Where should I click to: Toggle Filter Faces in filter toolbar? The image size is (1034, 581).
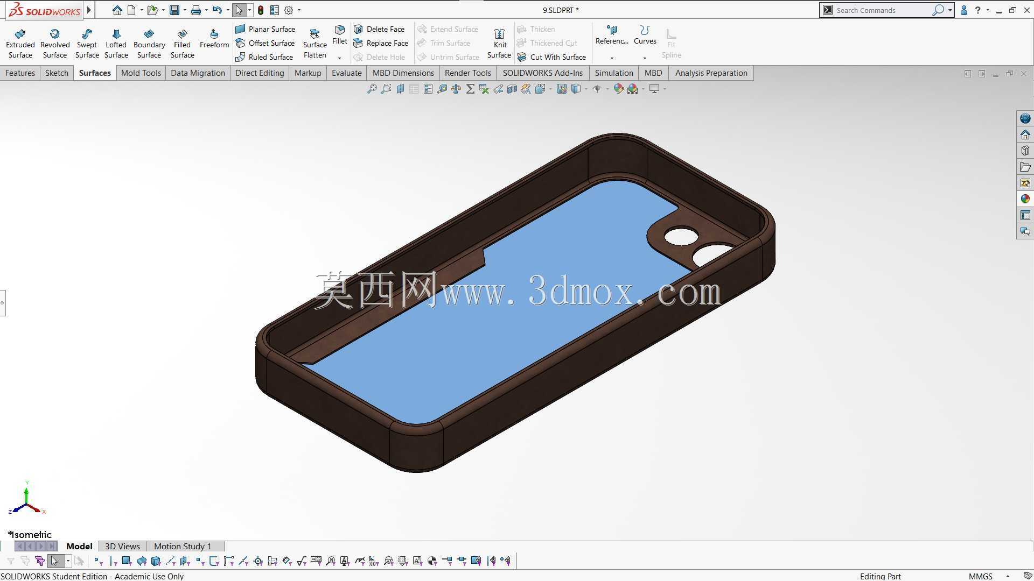click(x=127, y=561)
